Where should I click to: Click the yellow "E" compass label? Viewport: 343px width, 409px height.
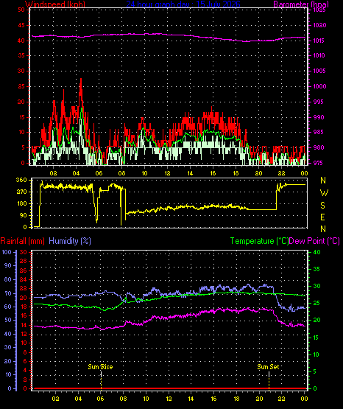322,217
